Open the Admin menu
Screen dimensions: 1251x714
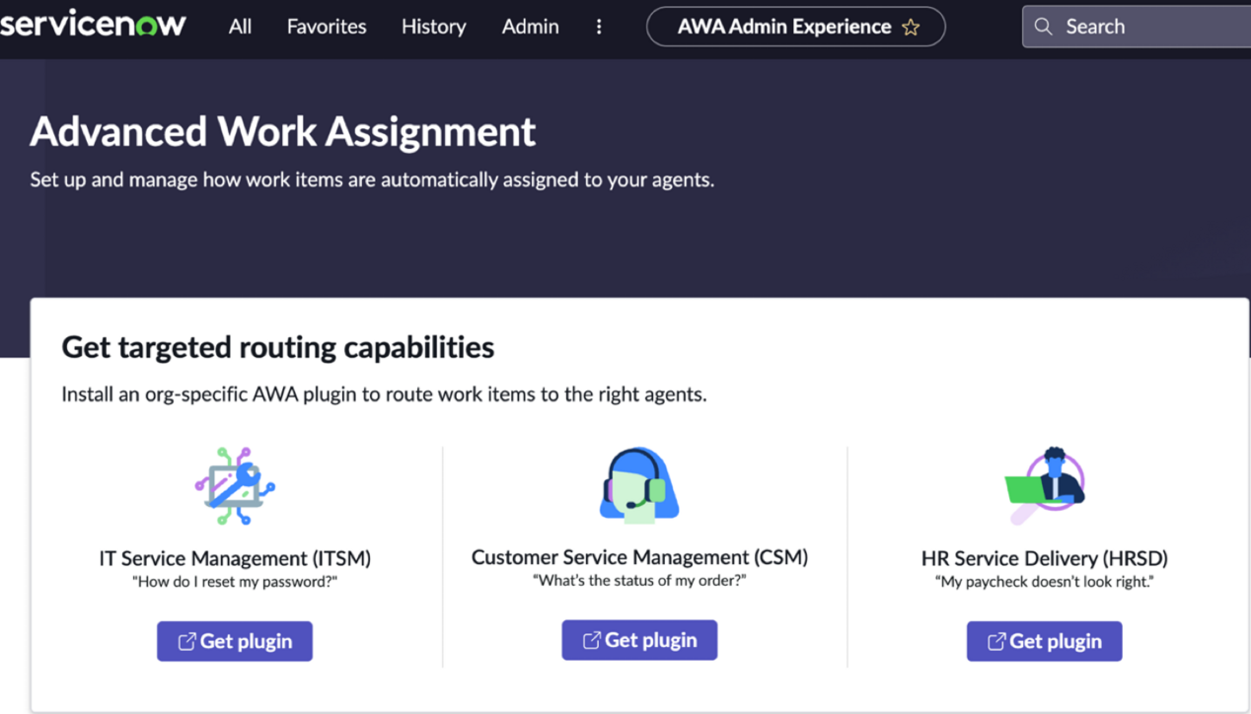tap(530, 27)
